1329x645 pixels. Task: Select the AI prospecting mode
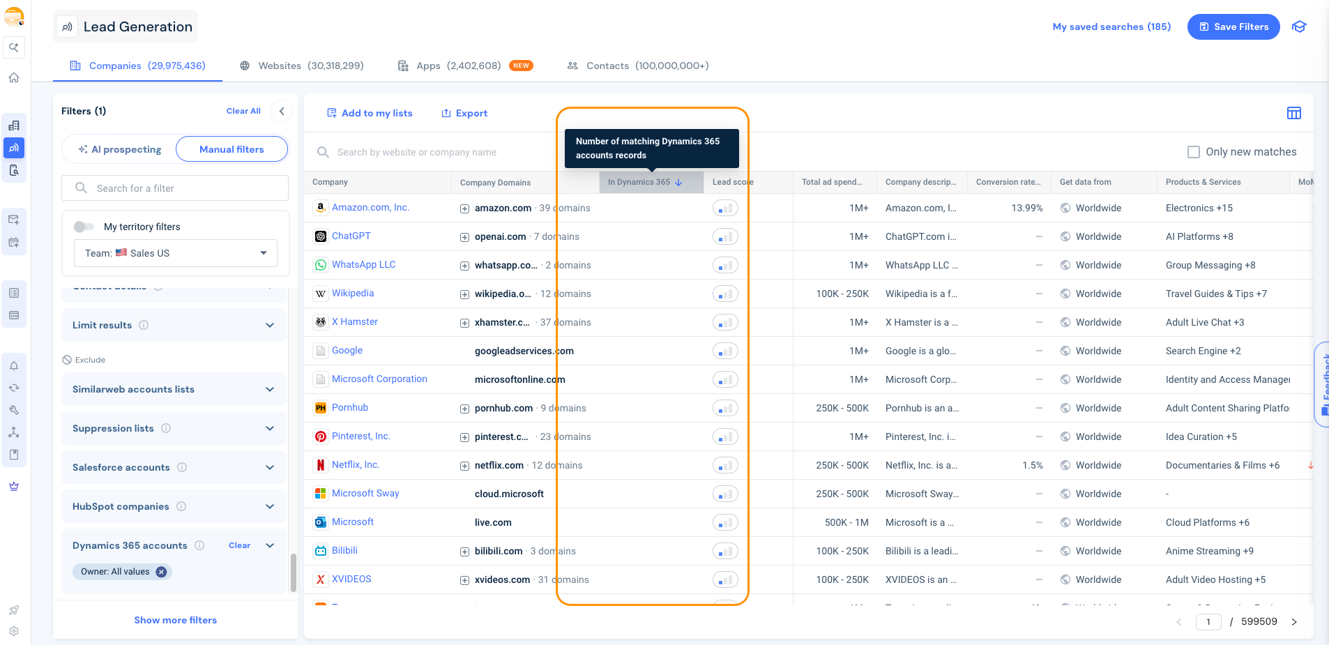pos(119,149)
